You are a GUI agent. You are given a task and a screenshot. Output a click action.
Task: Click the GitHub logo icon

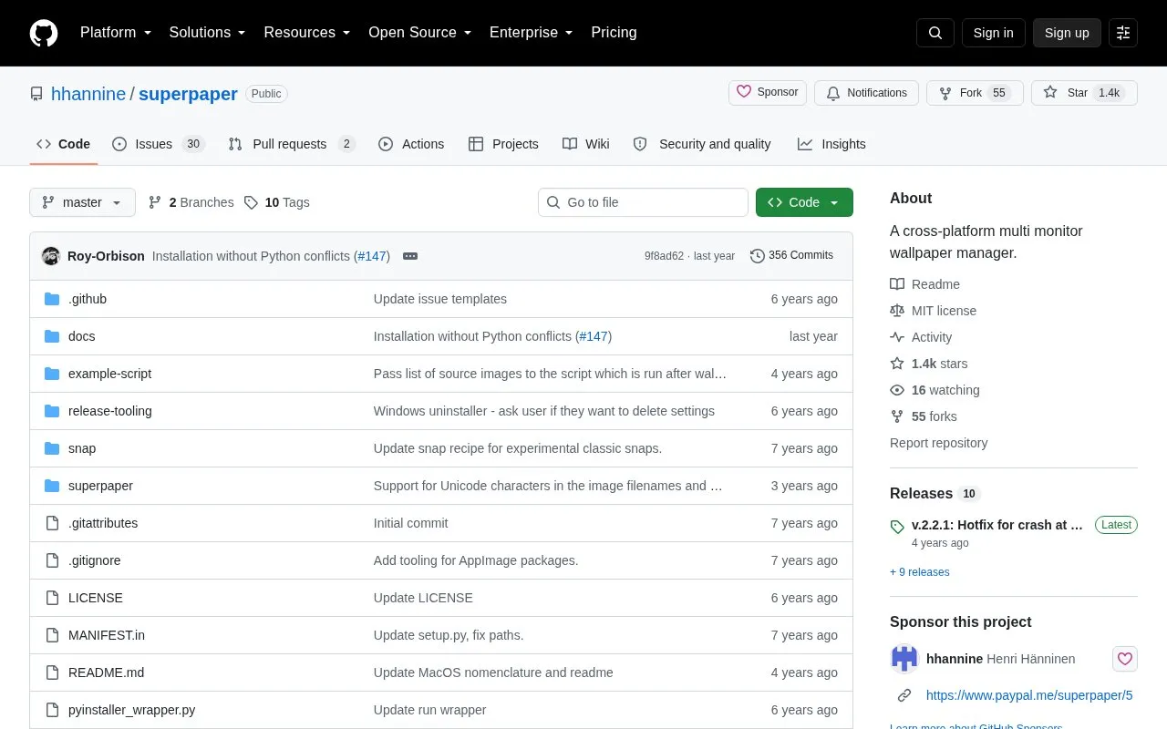click(44, 33)
